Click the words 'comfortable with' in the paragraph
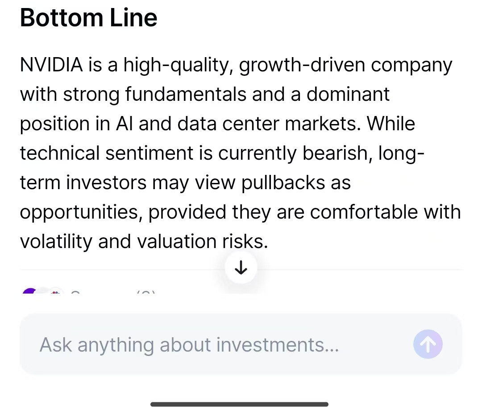 tap(386, 212)
